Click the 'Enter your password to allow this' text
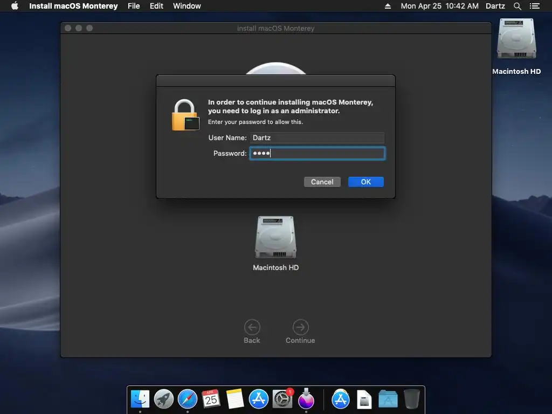The image size is (552, 414). [x=256, y=122]
